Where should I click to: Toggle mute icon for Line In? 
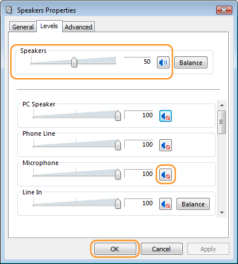tap(166, 204)
